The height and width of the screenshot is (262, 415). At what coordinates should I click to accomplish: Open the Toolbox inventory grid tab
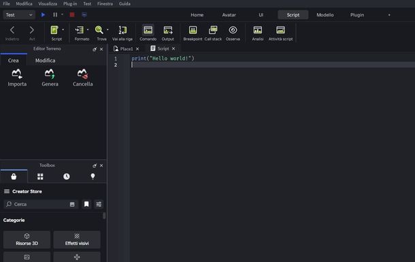pyautogui.click(x=40, y=176)
